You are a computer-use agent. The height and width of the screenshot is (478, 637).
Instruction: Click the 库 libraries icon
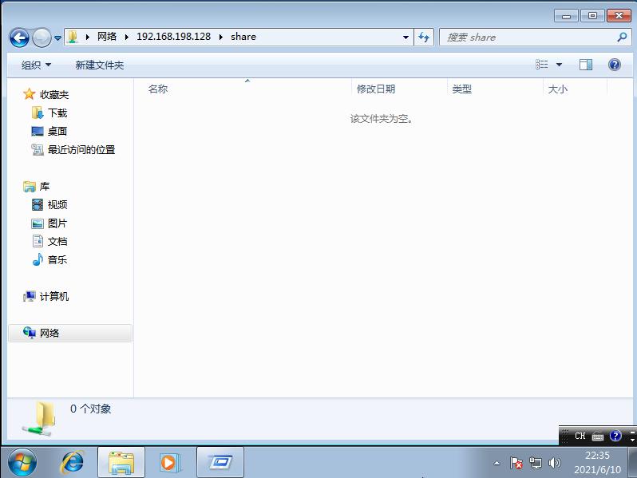pos(30,187)
